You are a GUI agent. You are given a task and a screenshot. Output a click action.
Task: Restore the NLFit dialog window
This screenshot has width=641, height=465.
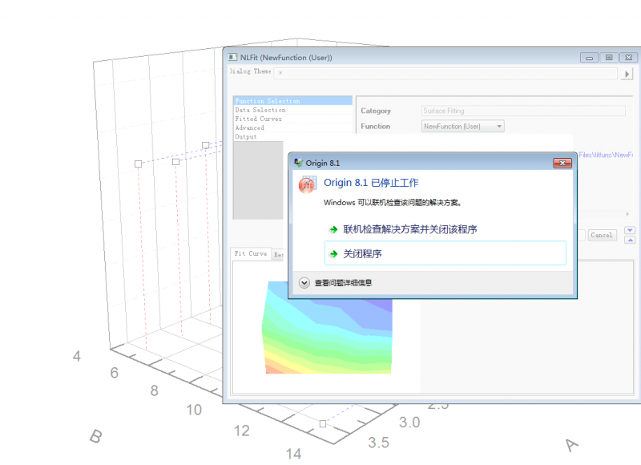coord(609,58)
